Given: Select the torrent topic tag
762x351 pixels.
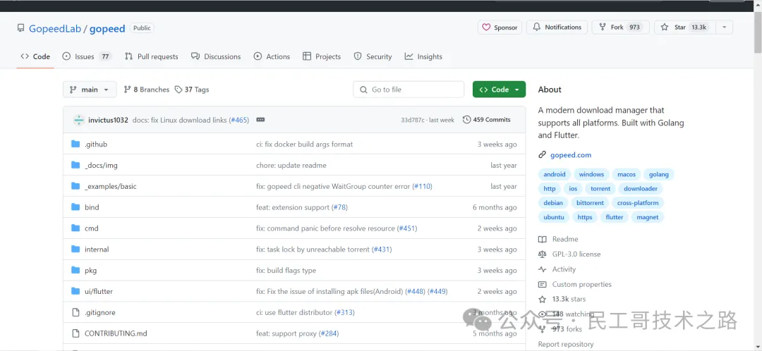Looking at the screenshot, I should click(x=600, y=188).
